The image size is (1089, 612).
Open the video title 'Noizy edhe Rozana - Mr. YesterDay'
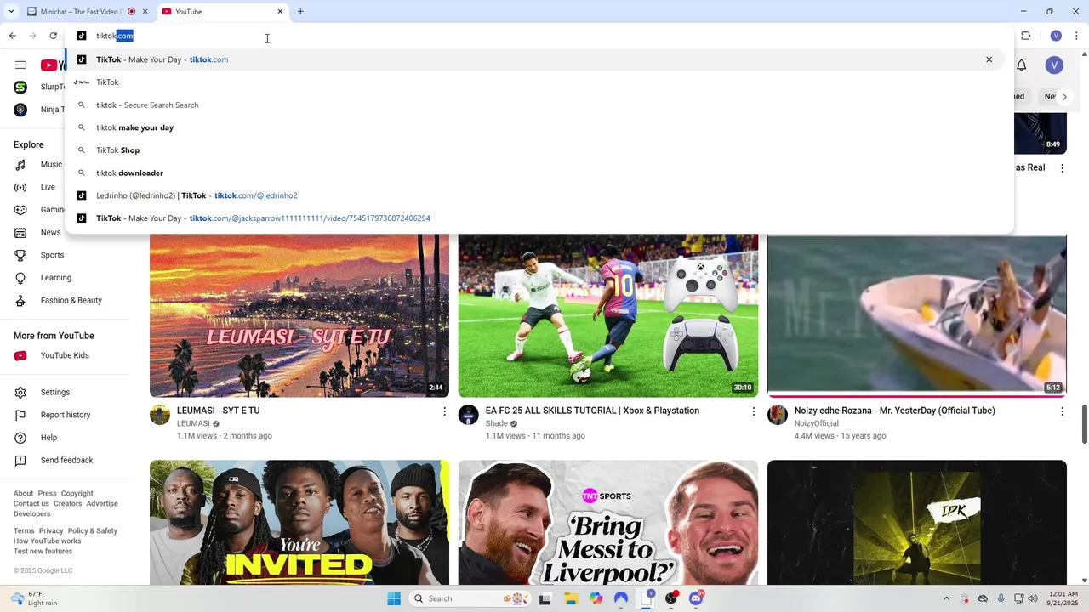click(895, 411)
